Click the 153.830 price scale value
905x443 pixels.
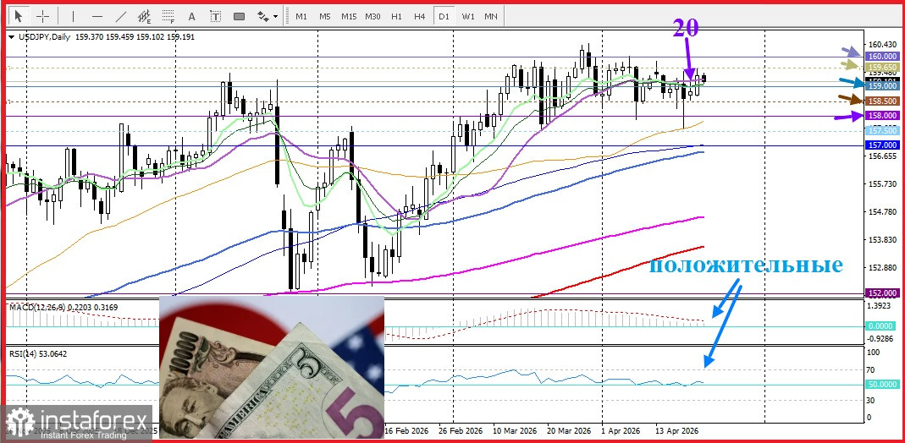click(882, 239)
